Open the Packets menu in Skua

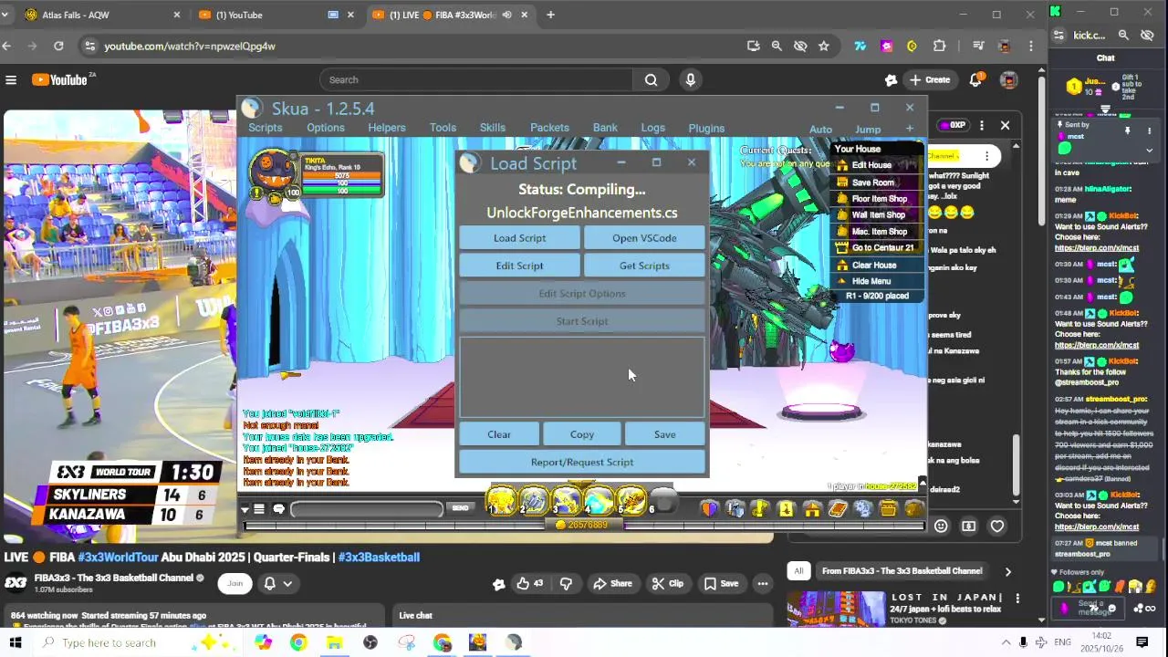pos(549,128)
